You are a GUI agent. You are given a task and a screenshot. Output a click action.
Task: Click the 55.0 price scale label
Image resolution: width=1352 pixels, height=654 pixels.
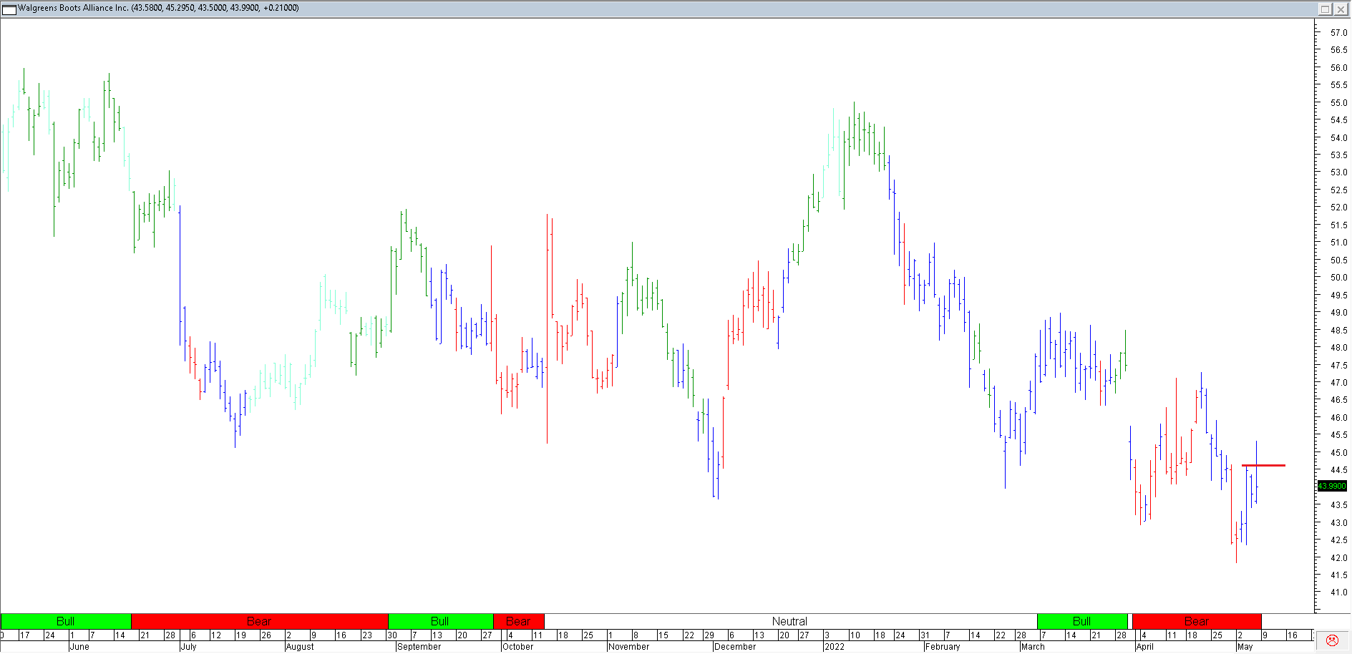(x=1338, y=103)
